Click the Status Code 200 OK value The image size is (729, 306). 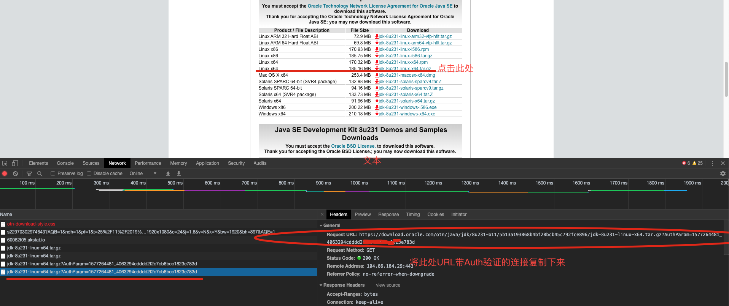point(368,258)
